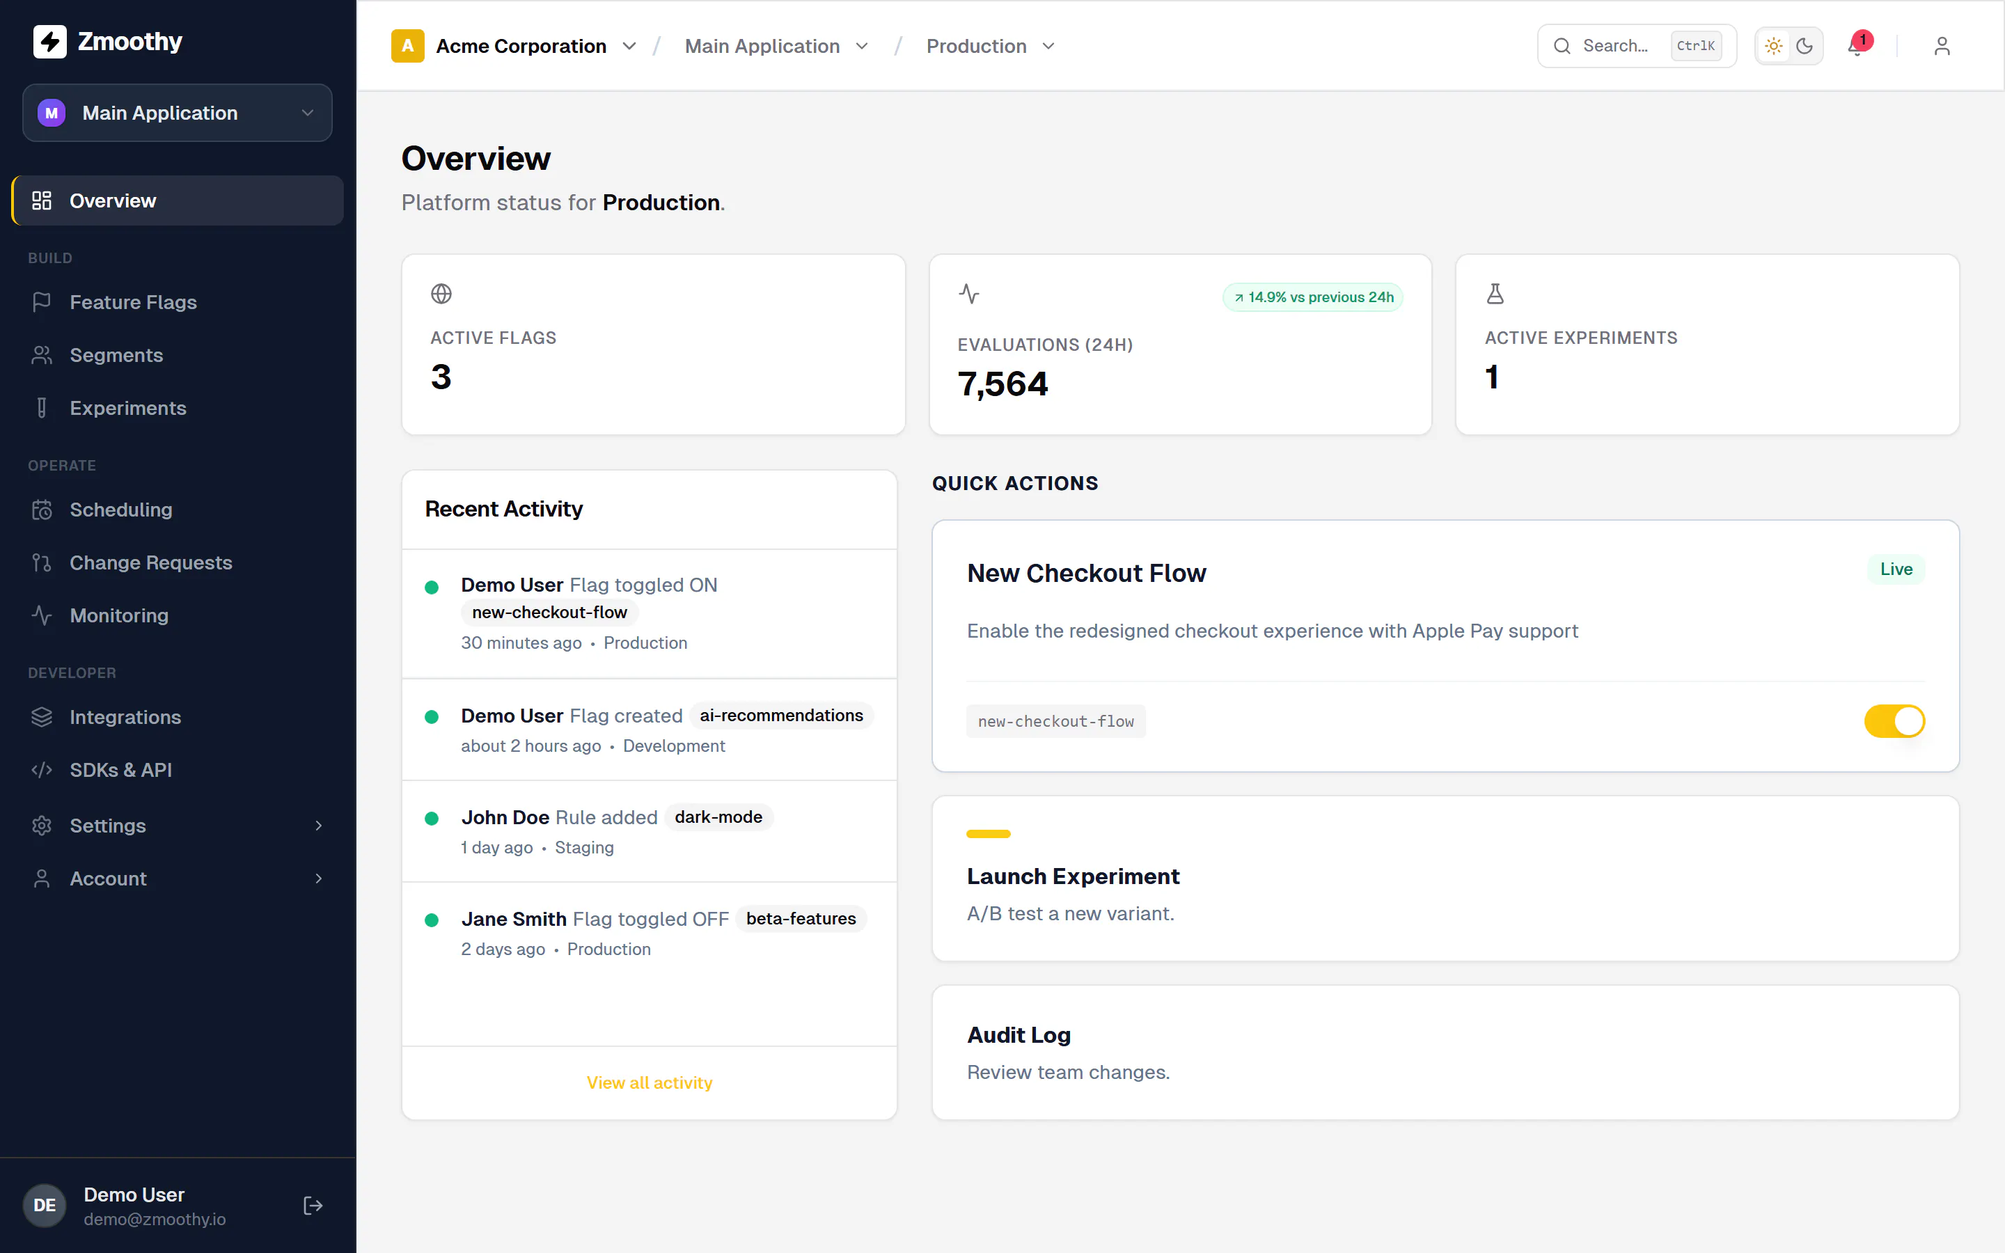The height and width of the screenshot is (1253, 2005).
Task: Click the Change Requests branch icon
Action: 42,562
